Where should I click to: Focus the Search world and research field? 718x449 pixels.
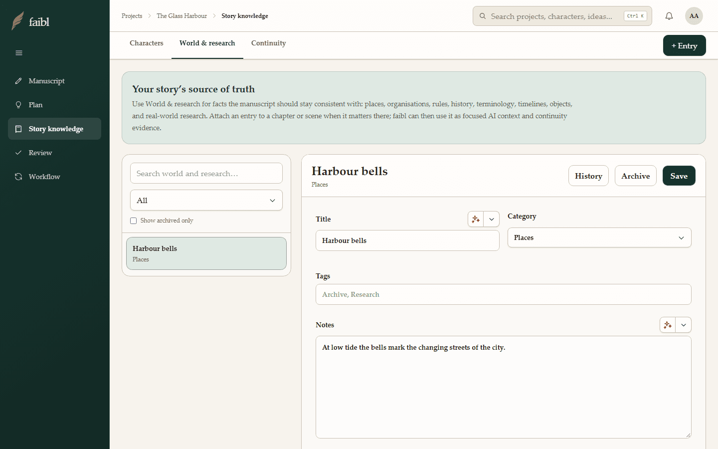[x=206, y=173]
